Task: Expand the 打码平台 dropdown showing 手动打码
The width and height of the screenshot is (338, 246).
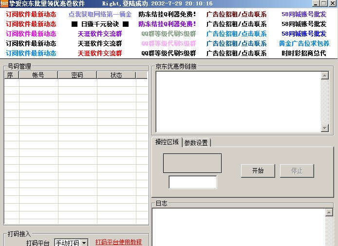Action: 84,243
